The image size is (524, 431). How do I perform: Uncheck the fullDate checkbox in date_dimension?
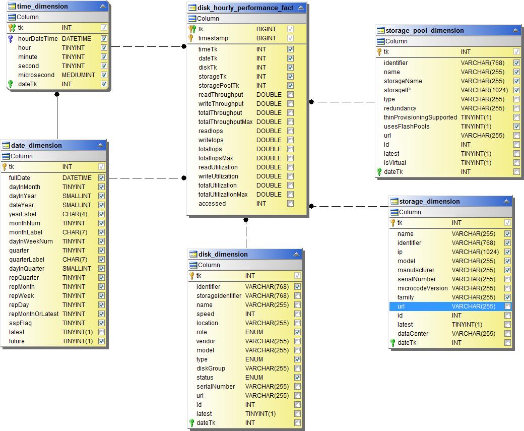pos(101,178)
